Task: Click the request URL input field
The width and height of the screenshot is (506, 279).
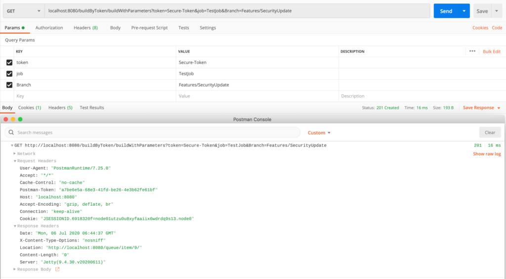Action: pos(237,11)
